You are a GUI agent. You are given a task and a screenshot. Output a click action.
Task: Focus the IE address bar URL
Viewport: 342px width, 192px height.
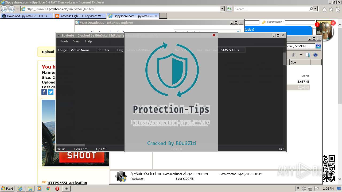(x=120, y=9)
